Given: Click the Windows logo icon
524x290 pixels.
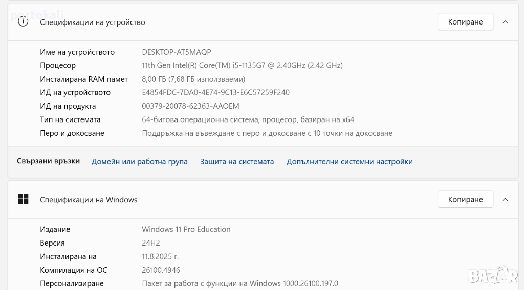Looking at the screenshot, I should point(23,199).
